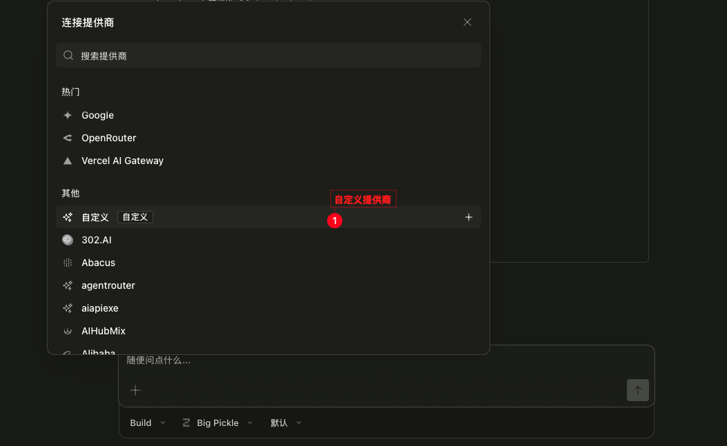Open the Big Pickle model dropdown

point(217,423)
